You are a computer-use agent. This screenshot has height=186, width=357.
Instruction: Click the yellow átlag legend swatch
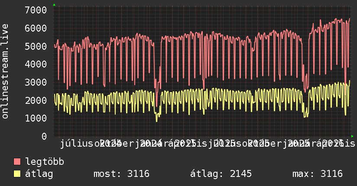(17, 174)
